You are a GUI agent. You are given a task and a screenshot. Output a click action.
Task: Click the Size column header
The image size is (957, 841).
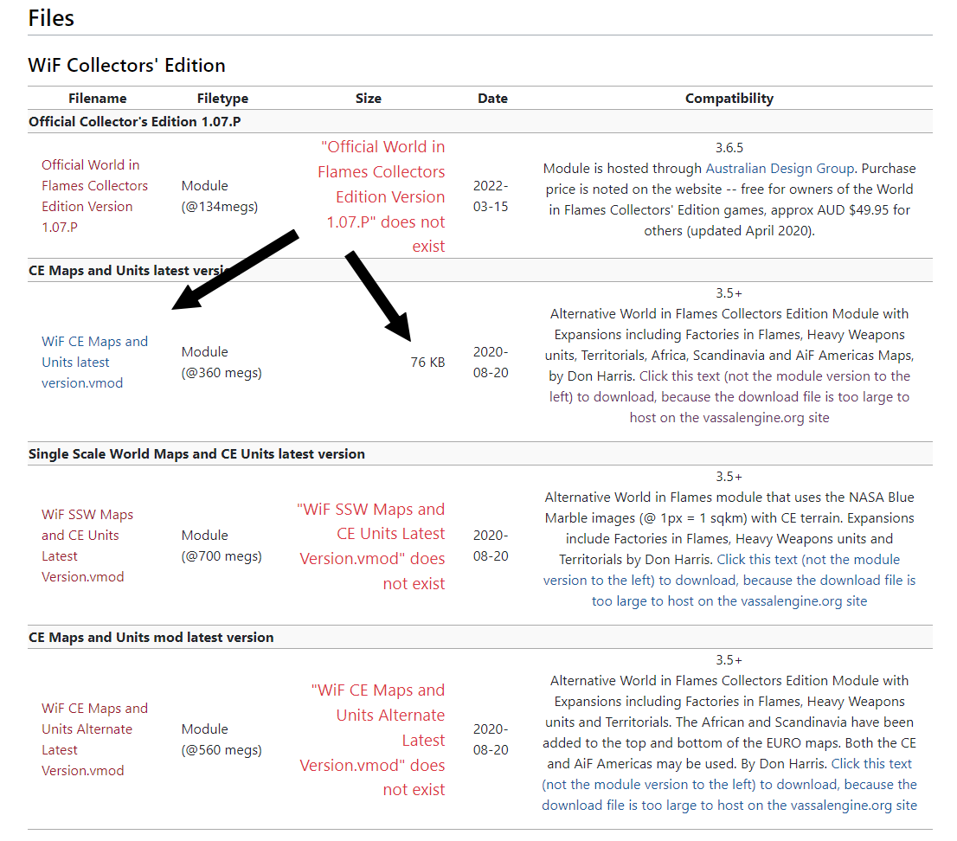tap(369, 99)
